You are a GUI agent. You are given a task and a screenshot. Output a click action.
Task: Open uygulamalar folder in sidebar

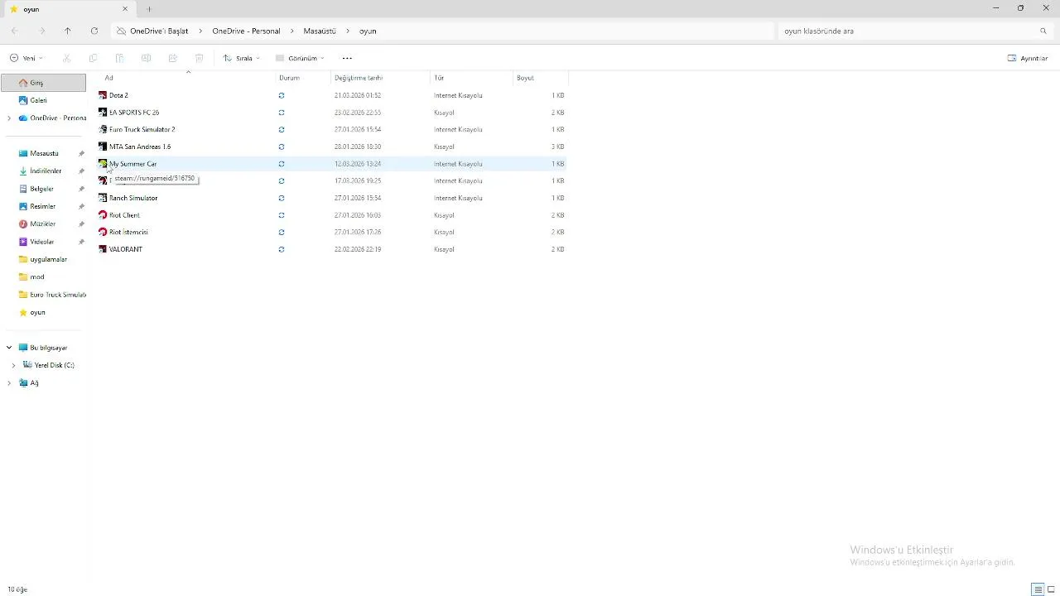coord(48,259)
